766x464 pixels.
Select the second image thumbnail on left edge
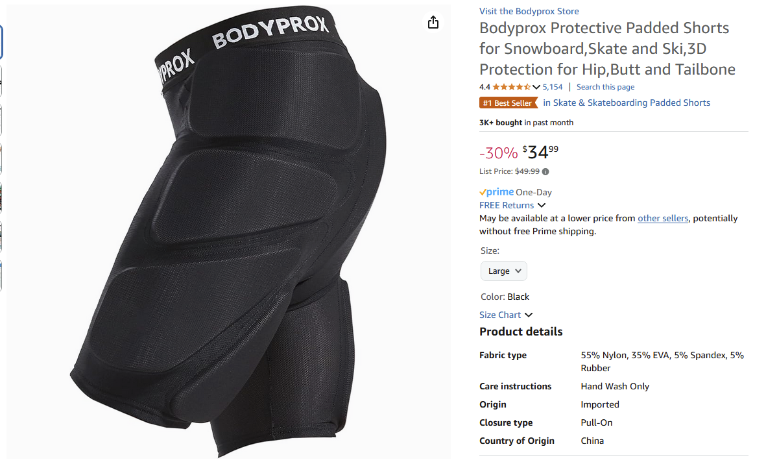tap(1, 80)
